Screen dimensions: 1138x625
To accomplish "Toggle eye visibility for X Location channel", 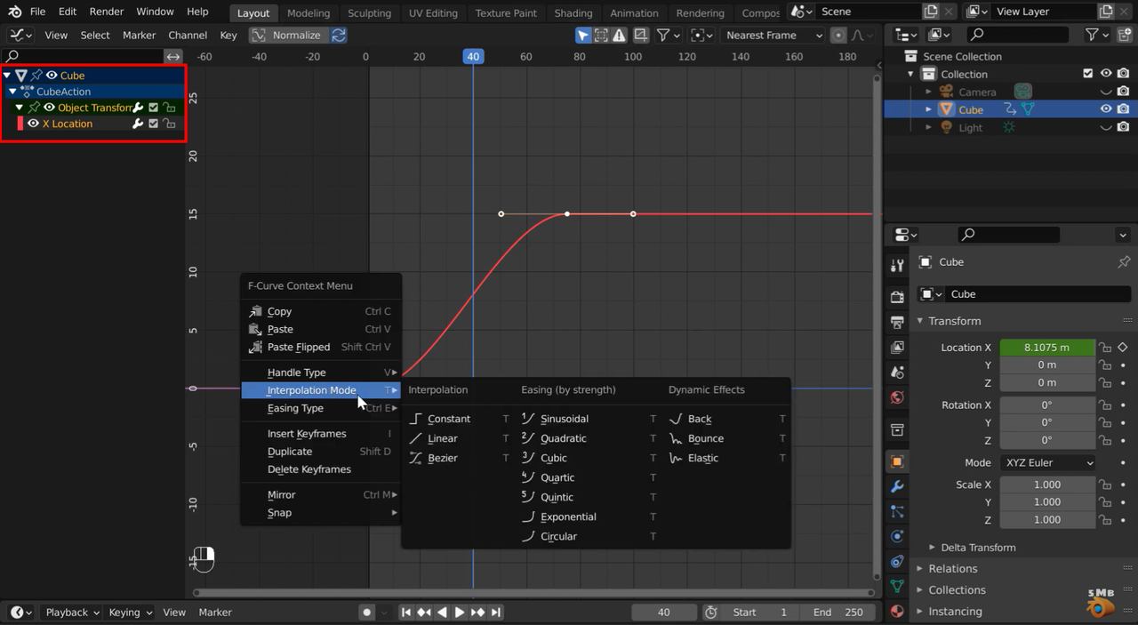I will point(34,124).
